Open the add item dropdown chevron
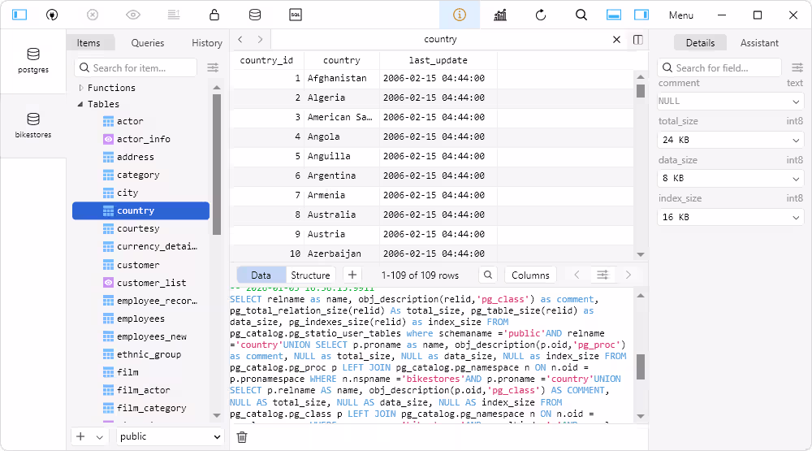Screen dimensions: 812x451 click(99, 437)
